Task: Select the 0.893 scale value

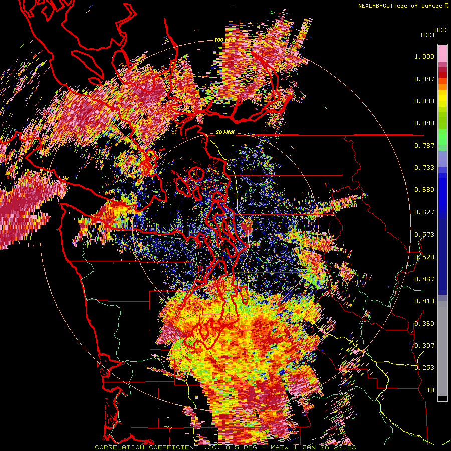Action: 424,101
